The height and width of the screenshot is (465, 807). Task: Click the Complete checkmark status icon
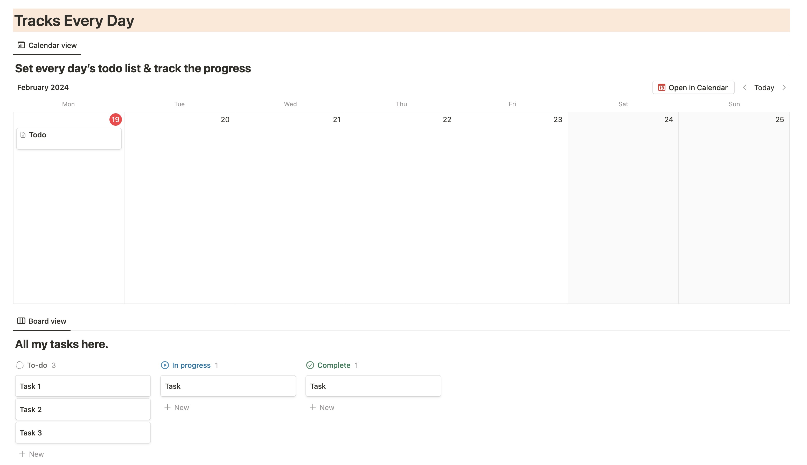point(310,365)
